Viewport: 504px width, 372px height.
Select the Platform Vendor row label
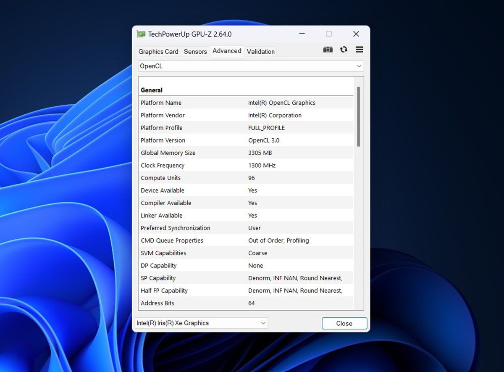163,115
